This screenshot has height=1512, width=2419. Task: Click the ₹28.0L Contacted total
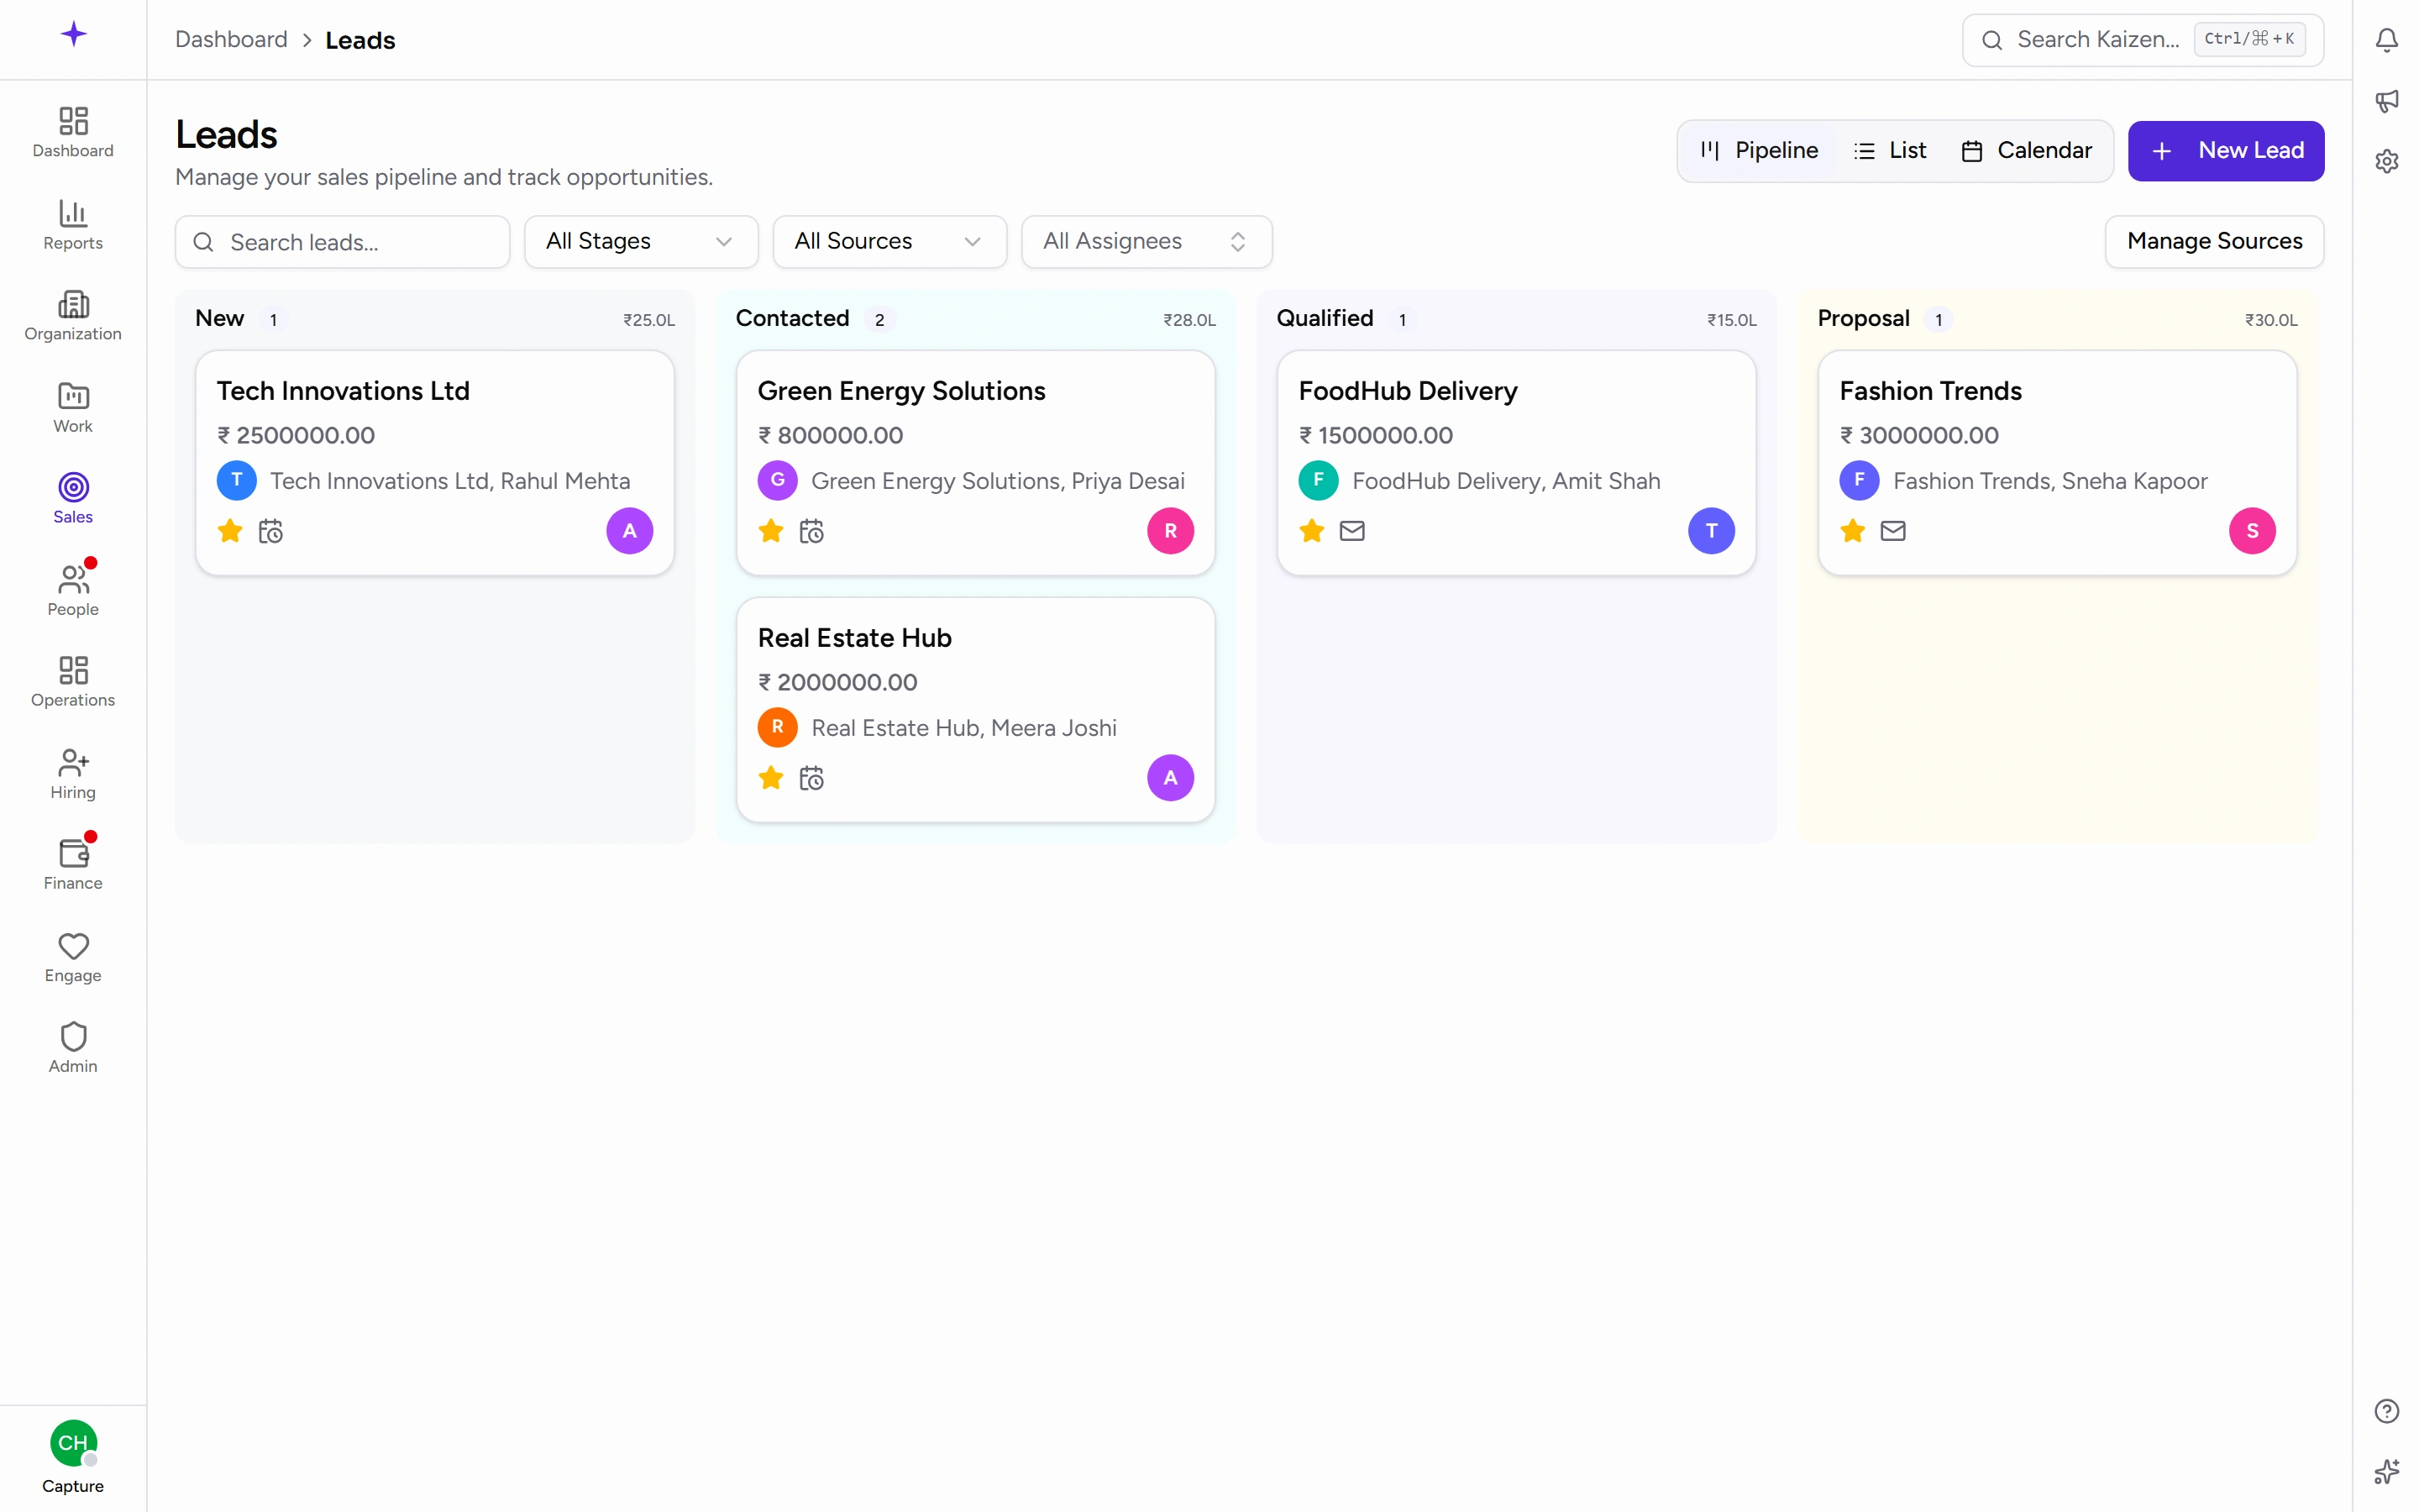[x=1189, y=320]
